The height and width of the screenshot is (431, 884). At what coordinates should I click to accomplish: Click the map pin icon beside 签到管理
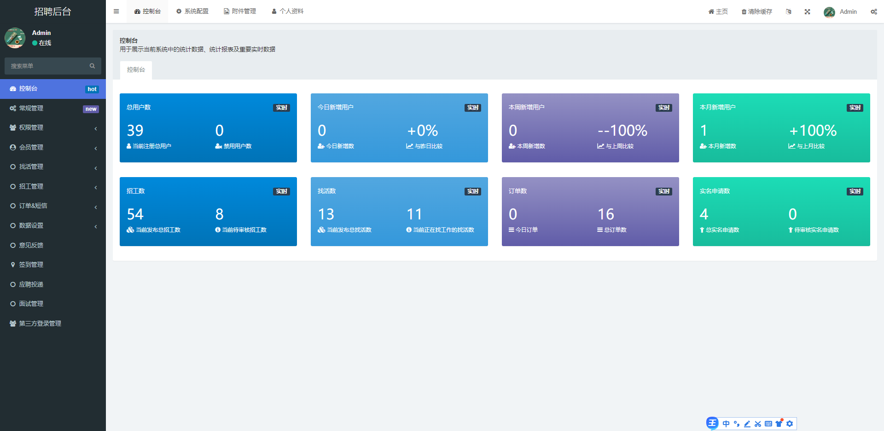(13, 265)
